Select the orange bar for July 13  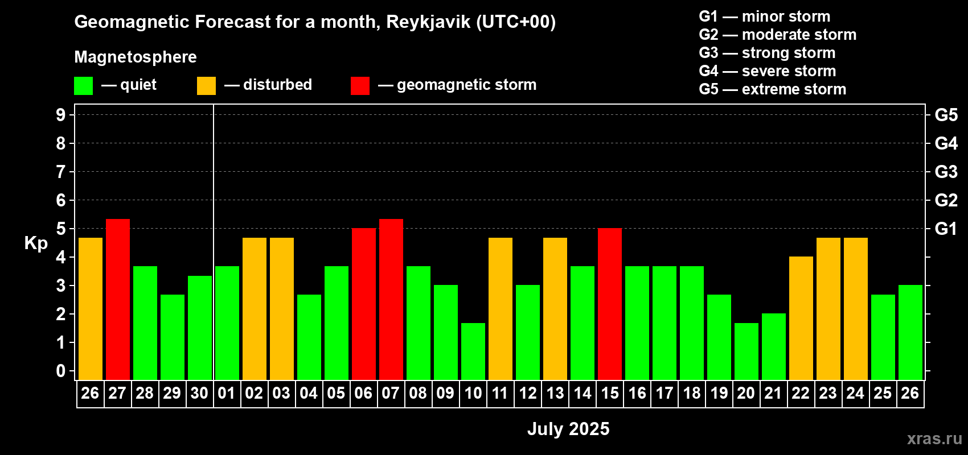pos(555,309)
